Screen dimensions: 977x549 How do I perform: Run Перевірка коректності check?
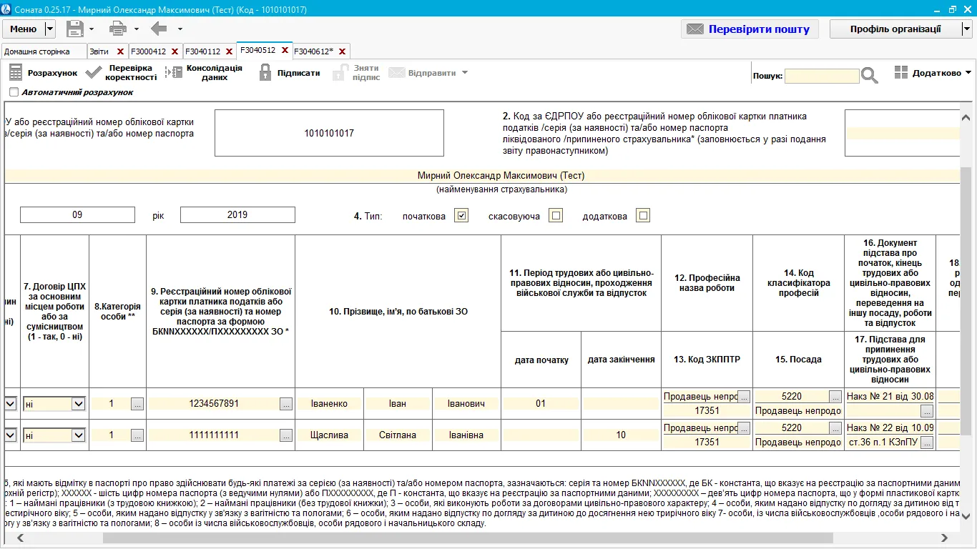(x=121, y=73)
